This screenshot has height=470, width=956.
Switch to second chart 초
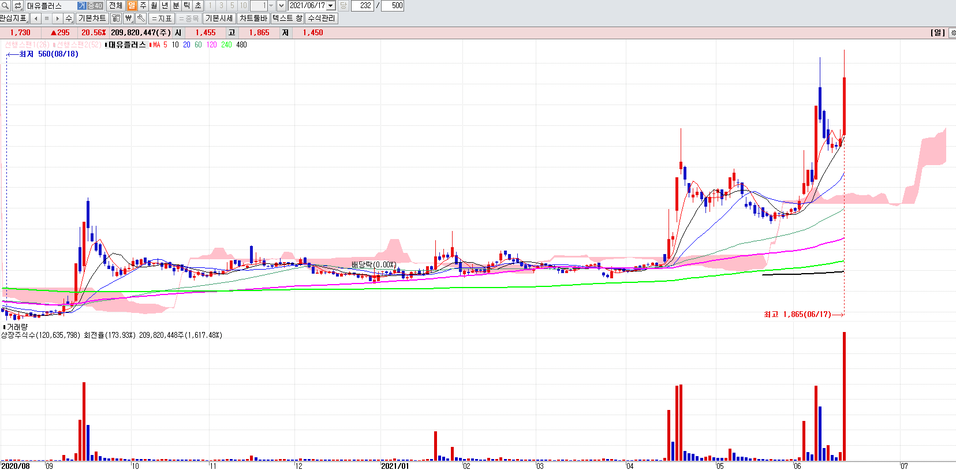pyautogui.click(x=197, y=6)
